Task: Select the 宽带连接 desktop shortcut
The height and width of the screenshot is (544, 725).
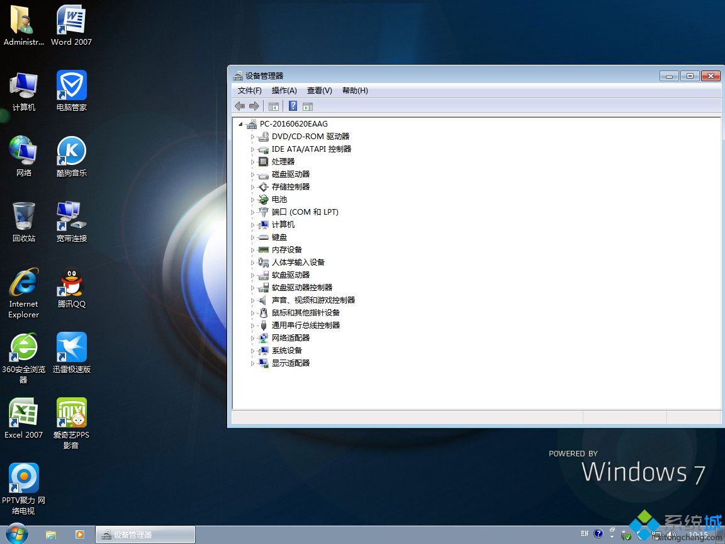Action: click(x=71, y=222)
